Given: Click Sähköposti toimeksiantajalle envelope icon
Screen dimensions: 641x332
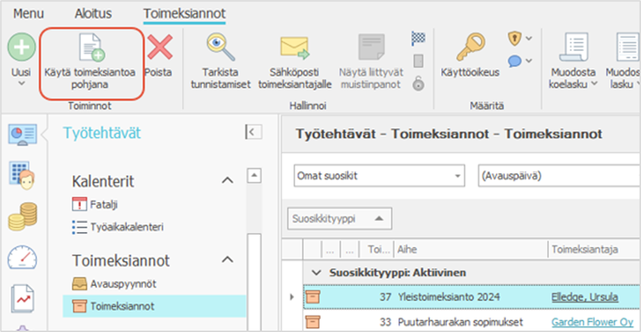Looking at the screenshot, I should tap(295, 48).
